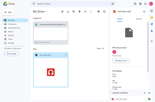
Task: Open Anti-Hero.mp3 card three-dot menu
Action: coord(66,55)
